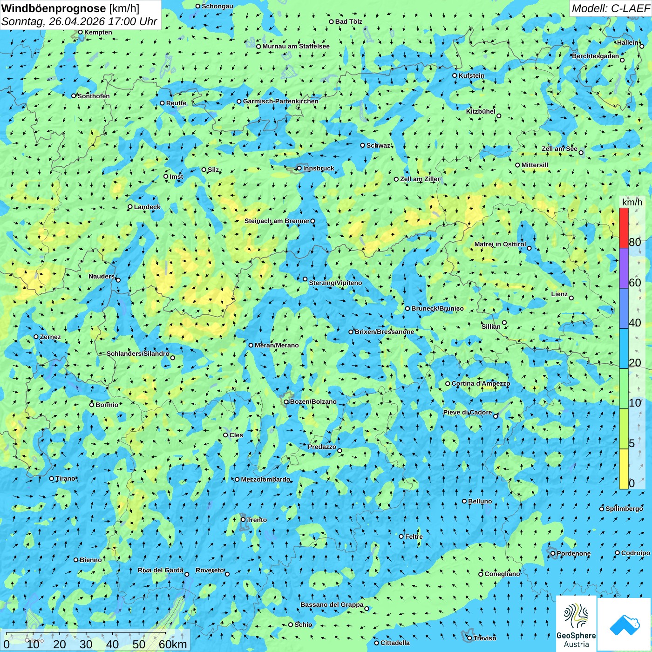Select the Trento city marker circle
This screenshot has height=652, width=652.
pos(243,520)
